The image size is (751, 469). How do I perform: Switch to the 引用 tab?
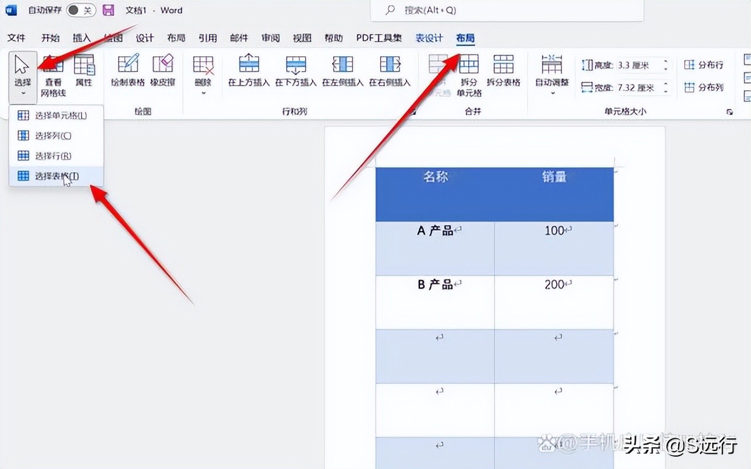(208, 38)
